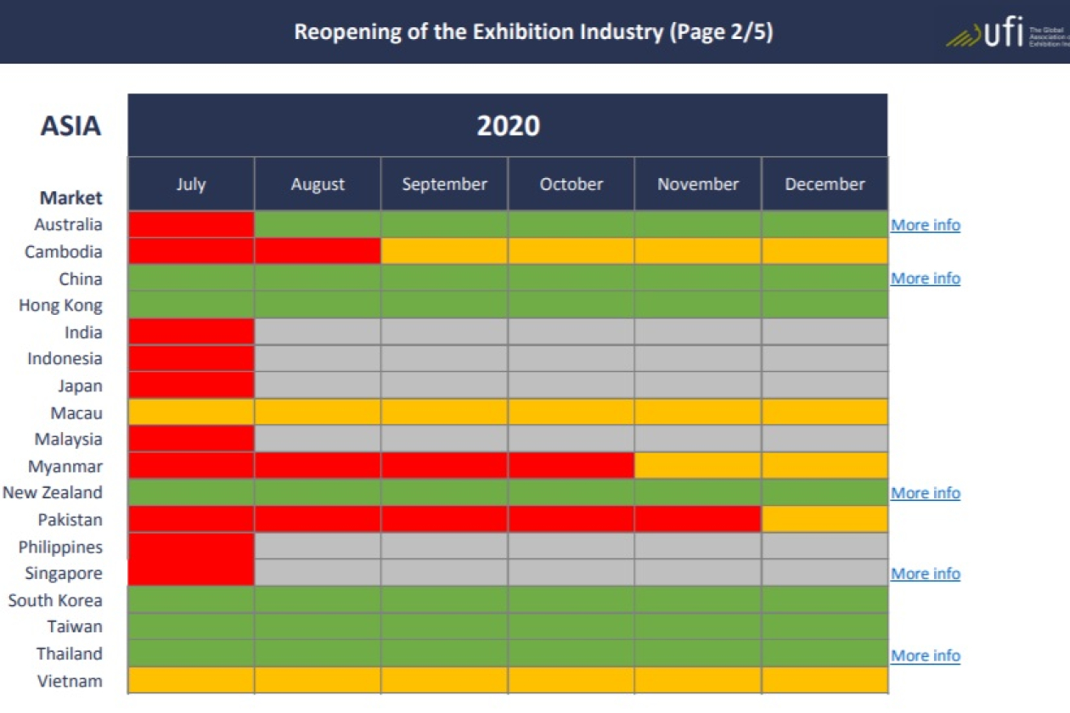Screen dimensions: 1070x713
Task: Open the More info link for China
Action: coord(925,278)
